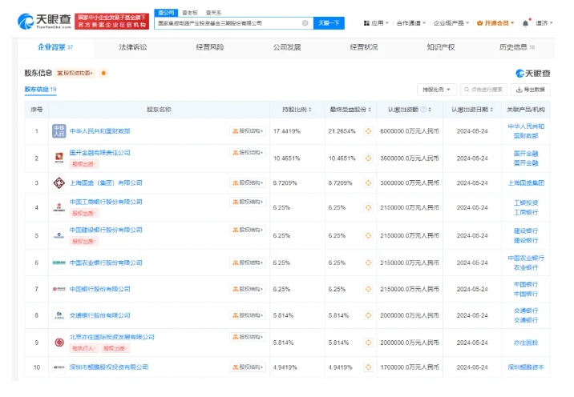Click beneficial share icon for 农业银行 row
The width and height of the screenshot is (574, 397).
point(368,263)
